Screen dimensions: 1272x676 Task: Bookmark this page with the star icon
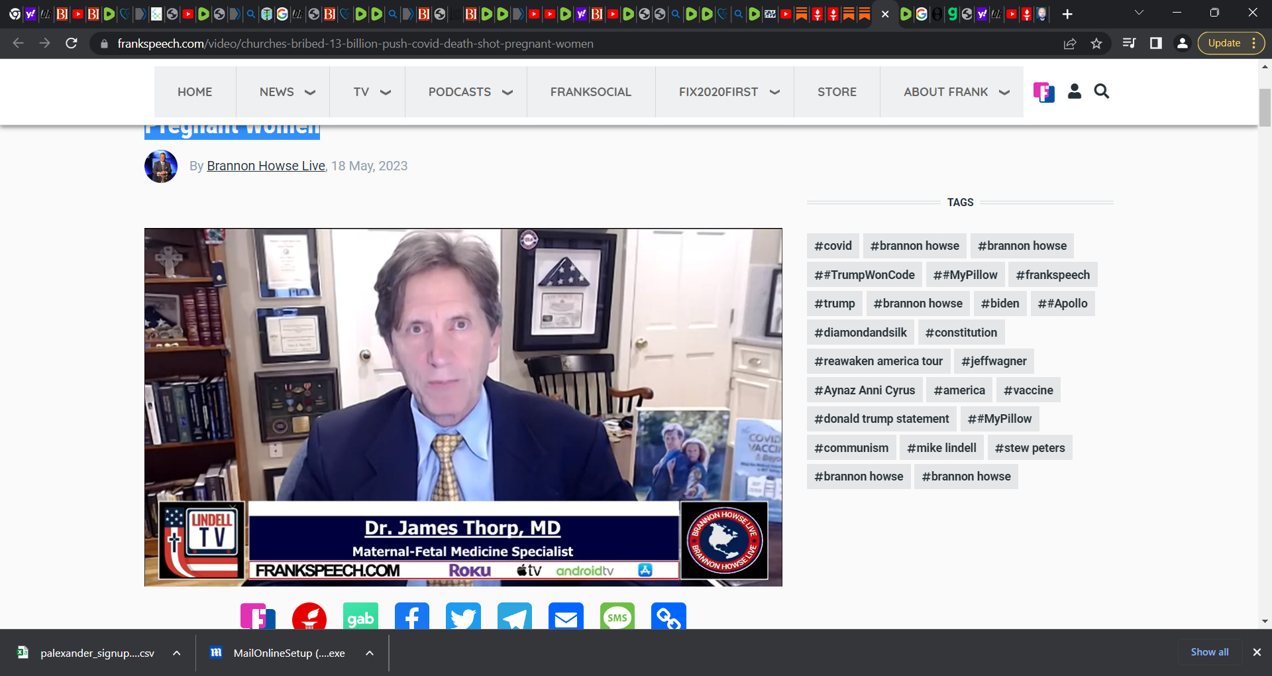coord(1096,44)
